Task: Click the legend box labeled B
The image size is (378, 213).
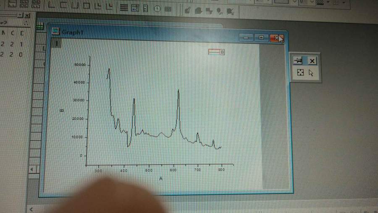Action: 216,52
